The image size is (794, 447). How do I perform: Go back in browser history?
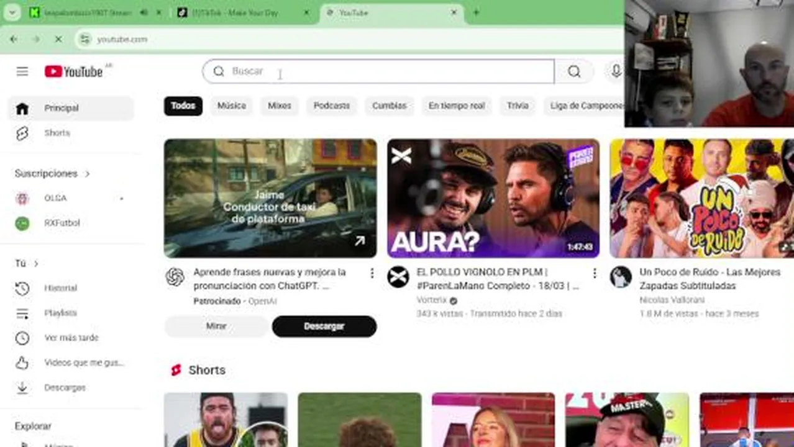(x=14, y=39)
